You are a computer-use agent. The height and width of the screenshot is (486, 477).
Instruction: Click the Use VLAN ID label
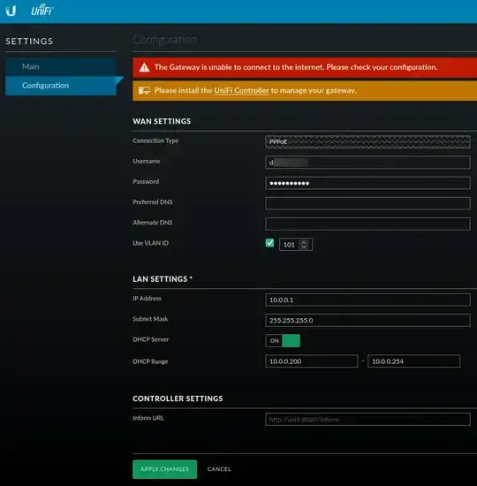coord(151,243)
